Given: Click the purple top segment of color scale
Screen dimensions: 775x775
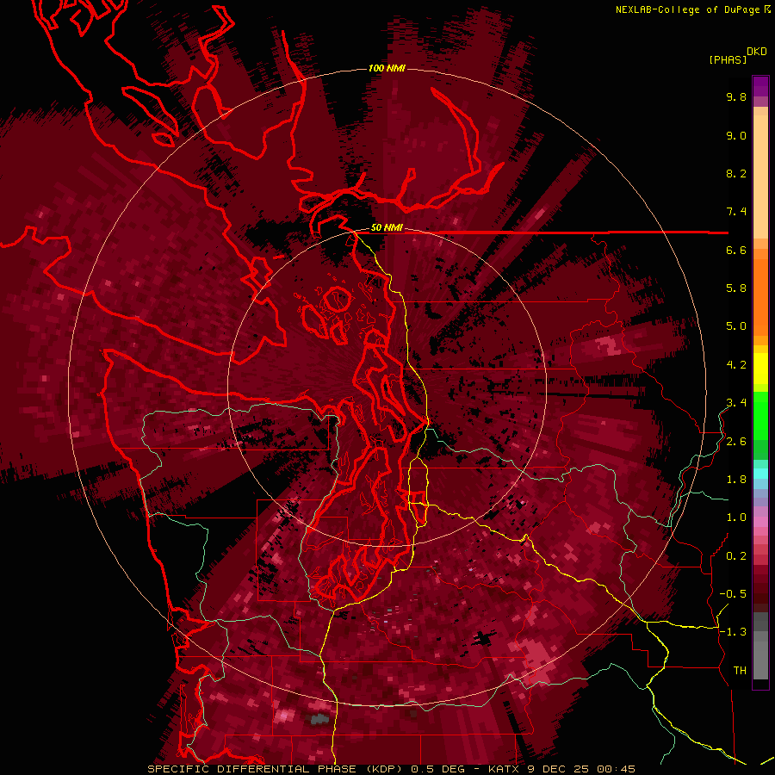Looking at the screenshot, I should point(760,86).
